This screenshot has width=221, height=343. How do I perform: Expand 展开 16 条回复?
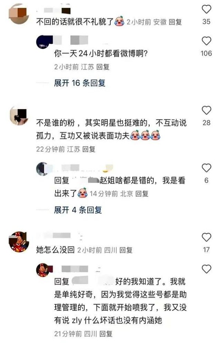[80, 83]
